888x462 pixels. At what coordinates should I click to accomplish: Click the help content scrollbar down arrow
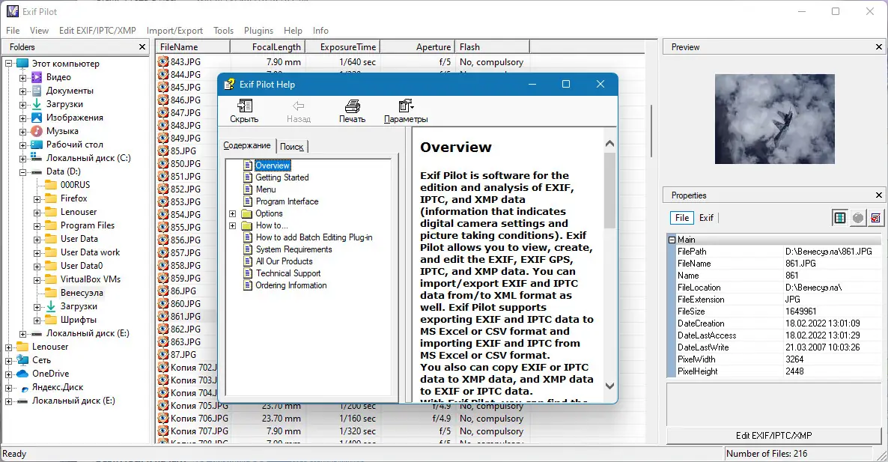(609, 386)
